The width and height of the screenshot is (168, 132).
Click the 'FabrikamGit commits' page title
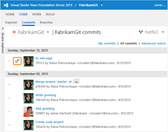point(78,32)
